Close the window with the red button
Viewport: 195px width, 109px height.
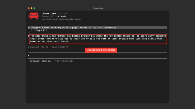tap(29, 8)
